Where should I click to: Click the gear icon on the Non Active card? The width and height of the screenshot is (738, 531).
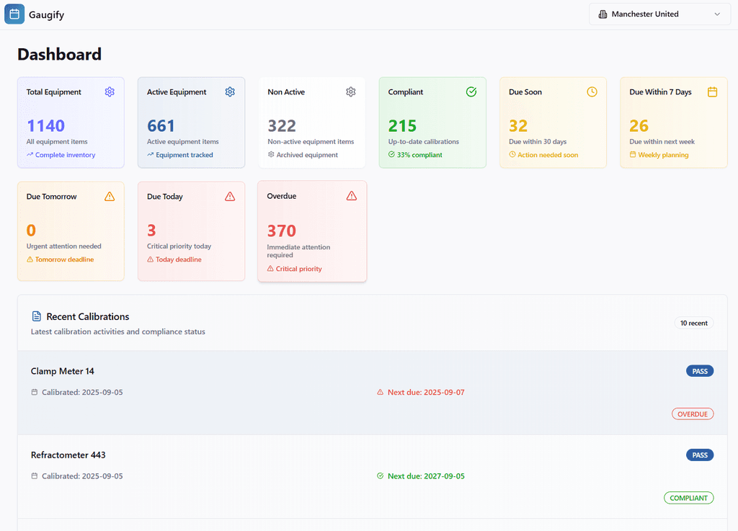350,92
